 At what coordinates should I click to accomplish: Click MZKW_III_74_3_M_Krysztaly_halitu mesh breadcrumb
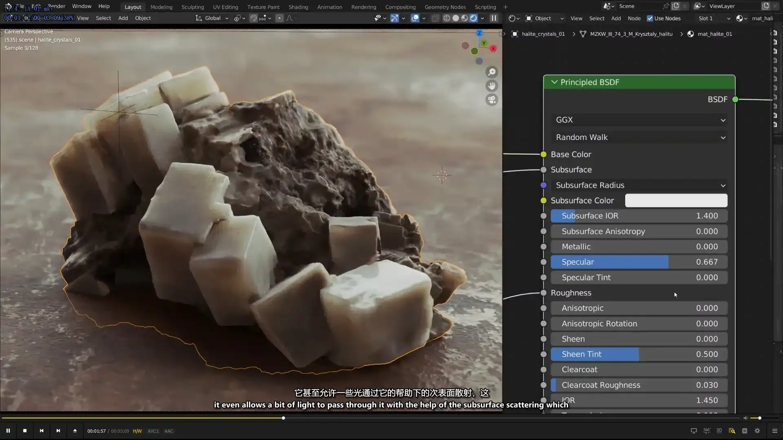[x=631, y=34]
